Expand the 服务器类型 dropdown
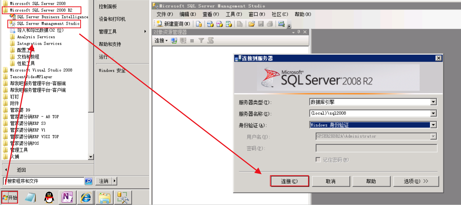Screen dimensions: 461x205 pos(433,102)
